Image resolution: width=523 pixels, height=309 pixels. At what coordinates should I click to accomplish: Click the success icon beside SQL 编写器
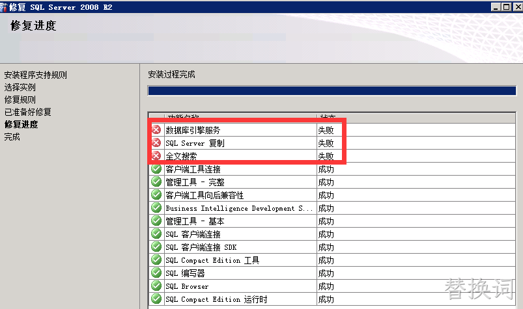156,273
